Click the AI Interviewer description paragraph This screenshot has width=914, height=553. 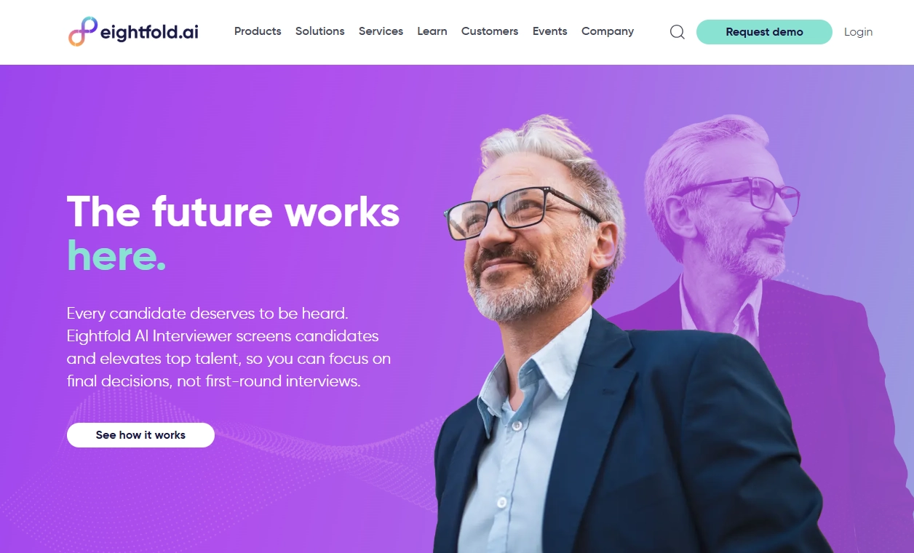point(228,347)
